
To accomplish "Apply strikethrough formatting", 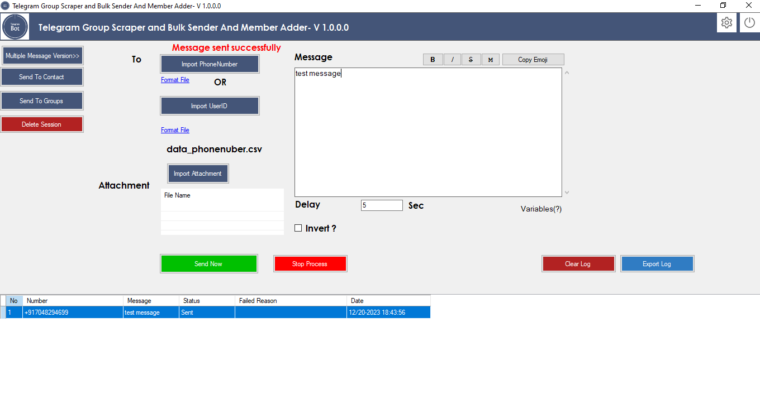I will [471, 59].
